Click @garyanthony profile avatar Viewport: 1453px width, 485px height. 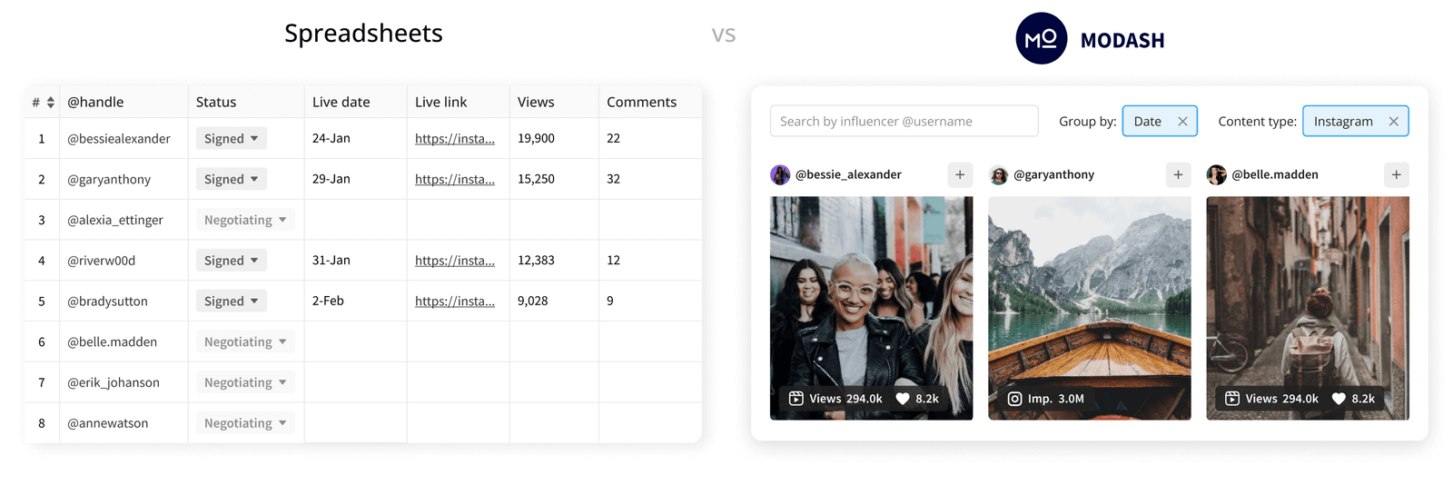(x=999, y=175)
